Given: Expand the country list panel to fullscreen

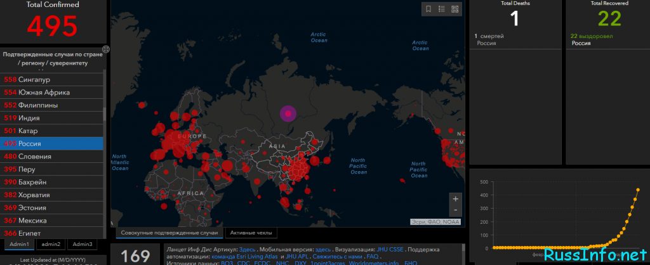Looking at the screenshot, I should 106,49.
